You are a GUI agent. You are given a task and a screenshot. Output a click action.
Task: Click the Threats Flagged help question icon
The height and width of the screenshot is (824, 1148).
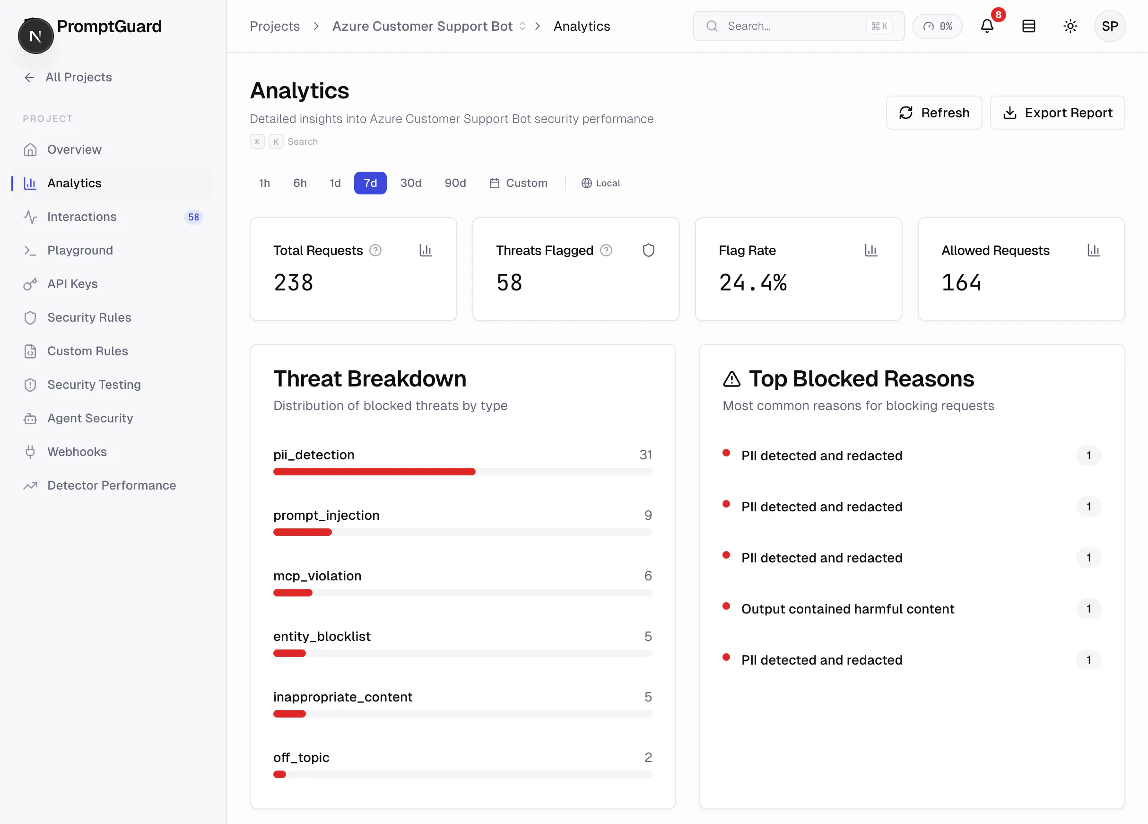(x=606, y=250)
